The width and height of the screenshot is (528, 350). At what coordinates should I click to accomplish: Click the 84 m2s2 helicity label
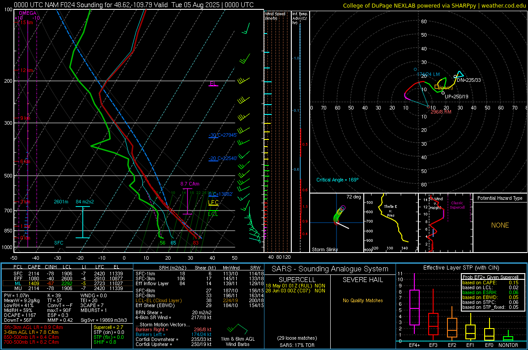[x=85, y=202]
